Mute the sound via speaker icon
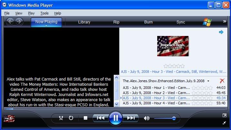Screen dimensions: 231x130 click(x=147, y=118)
